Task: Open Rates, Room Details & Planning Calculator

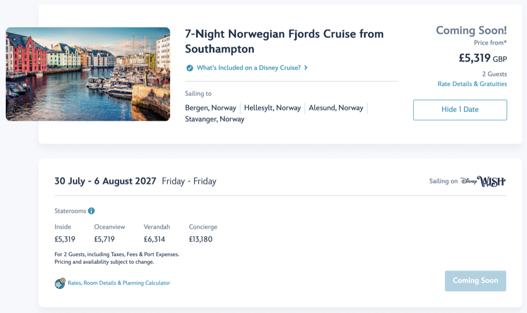Action: click(x=119, y=283)
